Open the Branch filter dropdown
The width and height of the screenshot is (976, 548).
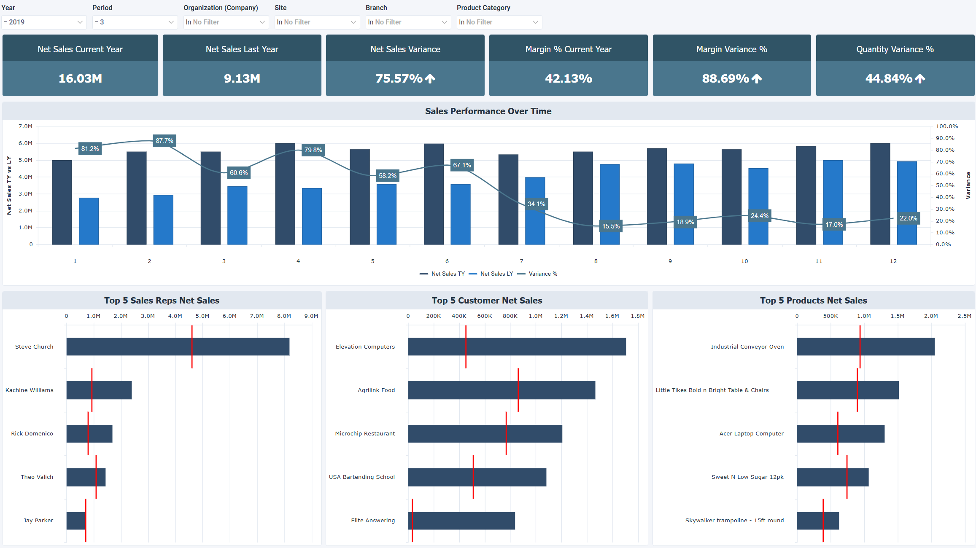[408, 22]
